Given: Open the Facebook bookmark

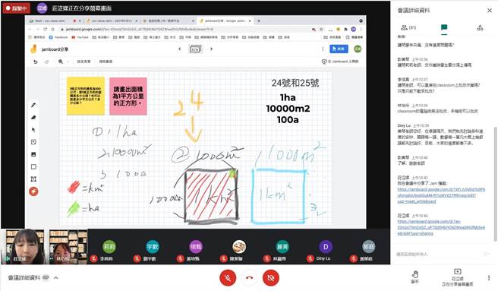Looking at the screenshot, I should [58, 37].
